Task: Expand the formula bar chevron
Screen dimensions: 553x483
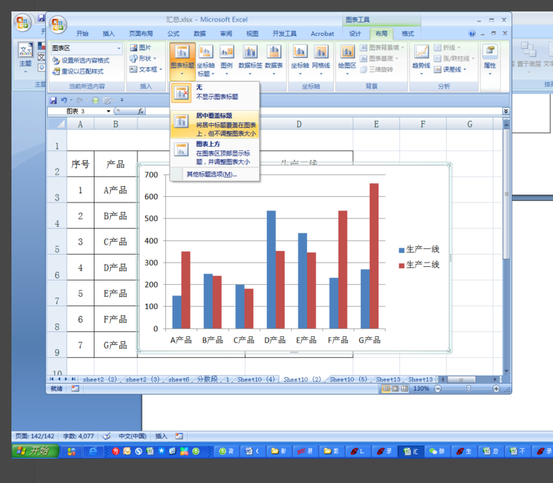Action: (506, 111)
